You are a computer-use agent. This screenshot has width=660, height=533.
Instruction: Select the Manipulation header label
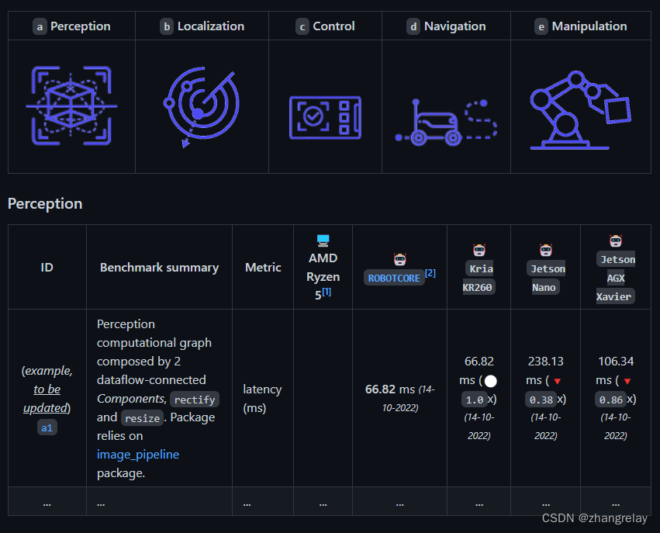589,26
